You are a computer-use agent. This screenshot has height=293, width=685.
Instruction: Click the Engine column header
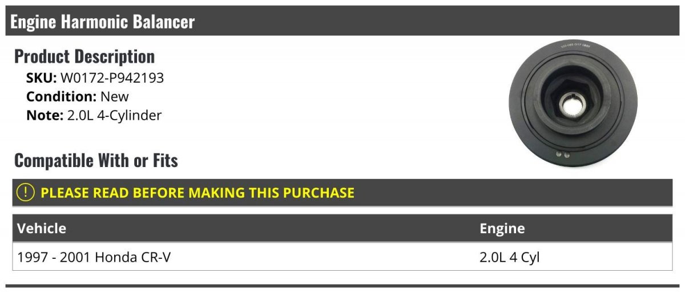(502, 229)
